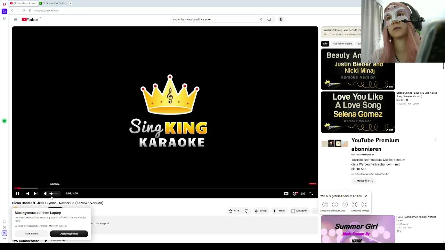This screenshot has height=250, width=445.
Task: Pause the karaoke video
Action: pos(17,193)
